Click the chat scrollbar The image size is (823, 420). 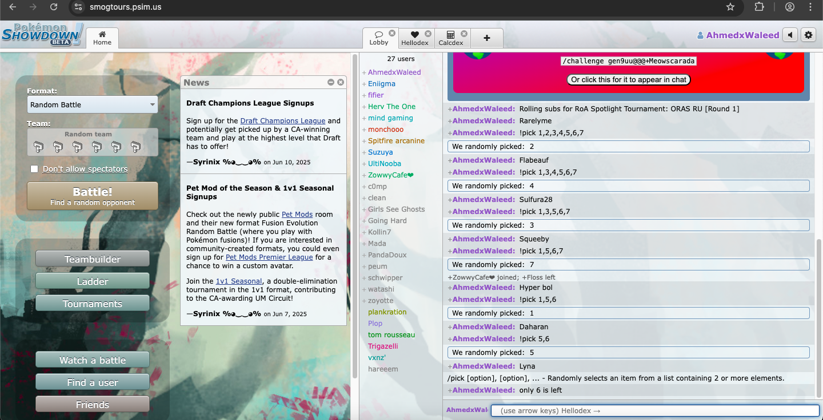pos(819,318)
